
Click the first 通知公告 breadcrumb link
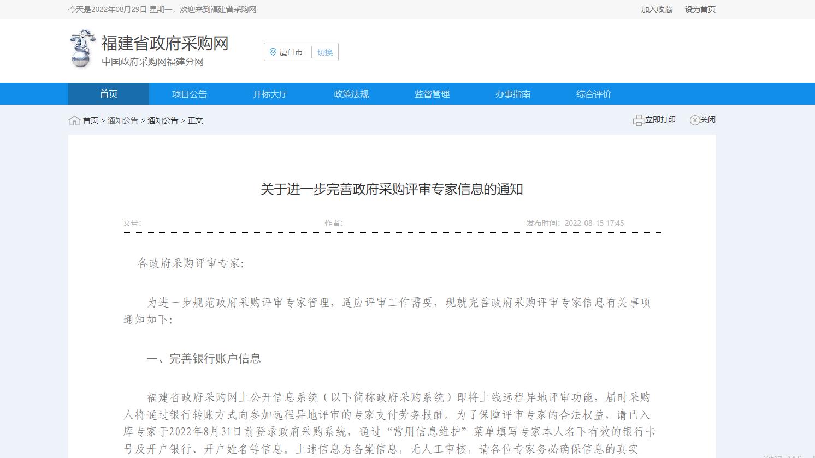(123, 120)
